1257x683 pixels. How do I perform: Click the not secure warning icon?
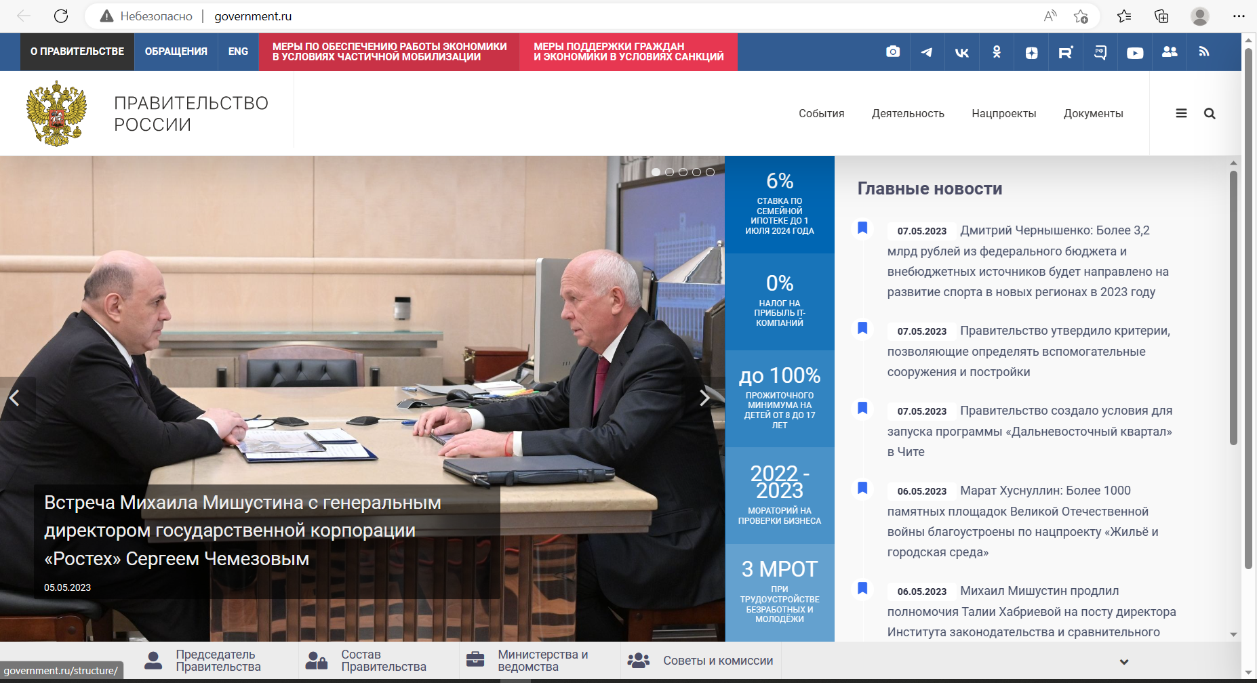pos(106,16)
